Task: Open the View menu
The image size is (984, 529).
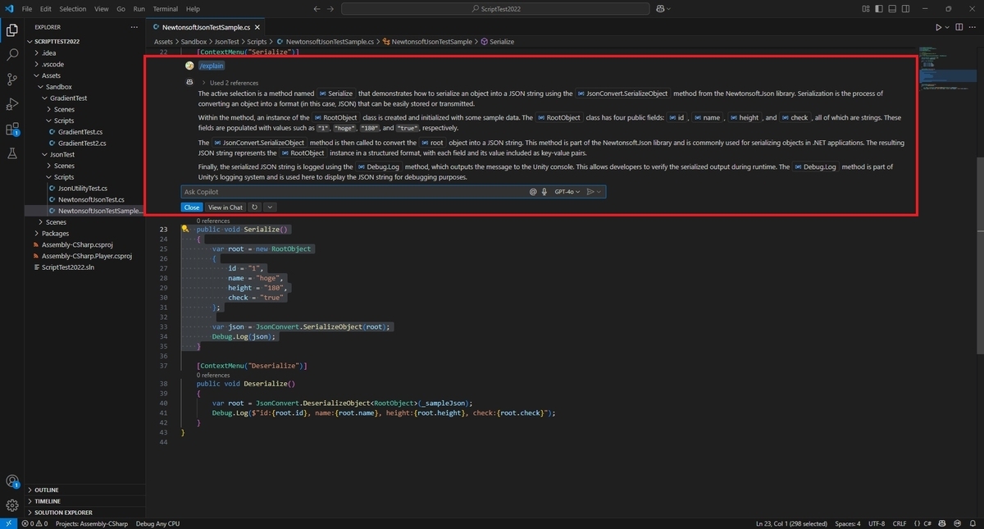Action: coord(102,9)
